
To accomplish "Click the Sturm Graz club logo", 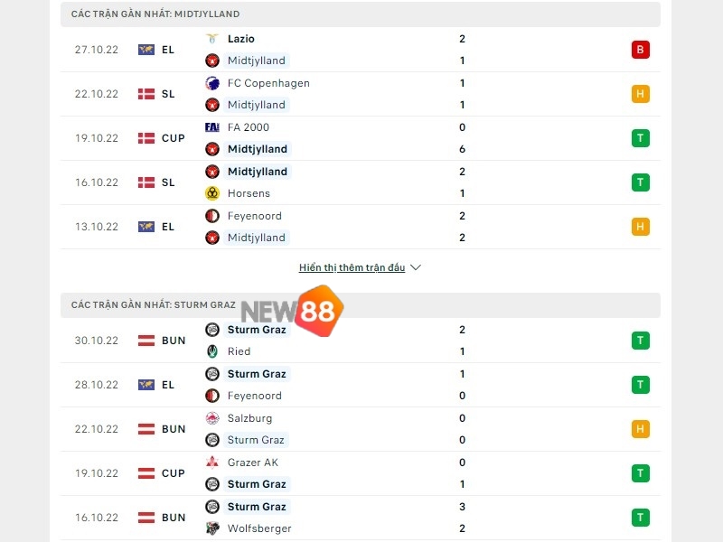I will point(214,330).
